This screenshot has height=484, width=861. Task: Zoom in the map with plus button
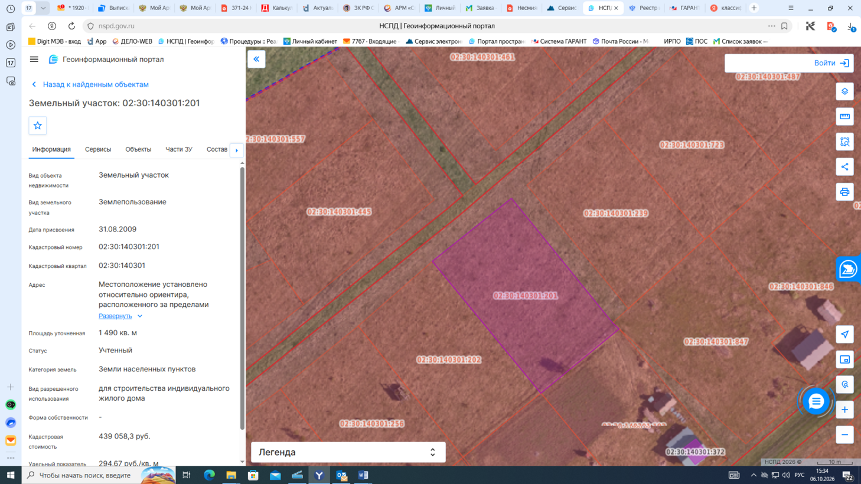[x=844, y=410]
